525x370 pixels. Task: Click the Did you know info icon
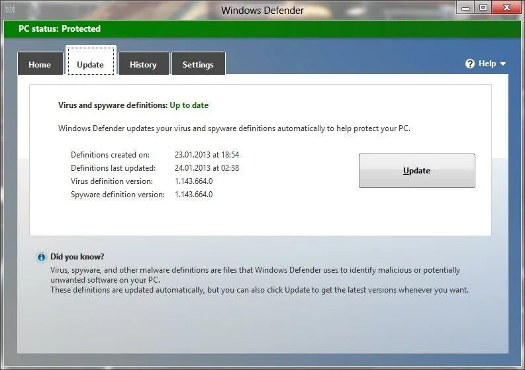(41, 257)
